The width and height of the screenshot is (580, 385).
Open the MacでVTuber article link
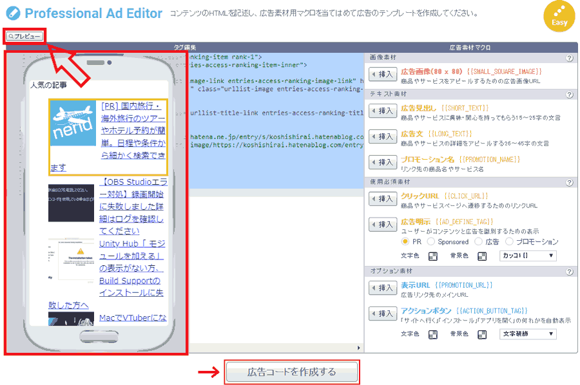pos(133,317)
